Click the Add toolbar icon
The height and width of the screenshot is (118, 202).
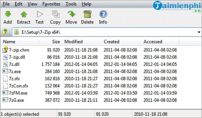pyautogui.click(x=8, y=14)
